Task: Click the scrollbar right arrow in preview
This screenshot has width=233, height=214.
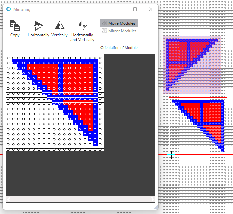Action: tap(152, 199)
